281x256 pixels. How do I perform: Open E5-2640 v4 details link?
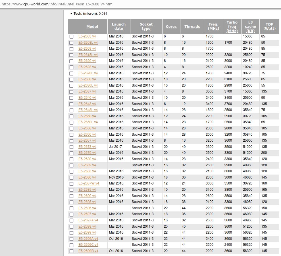pos(87,98)
